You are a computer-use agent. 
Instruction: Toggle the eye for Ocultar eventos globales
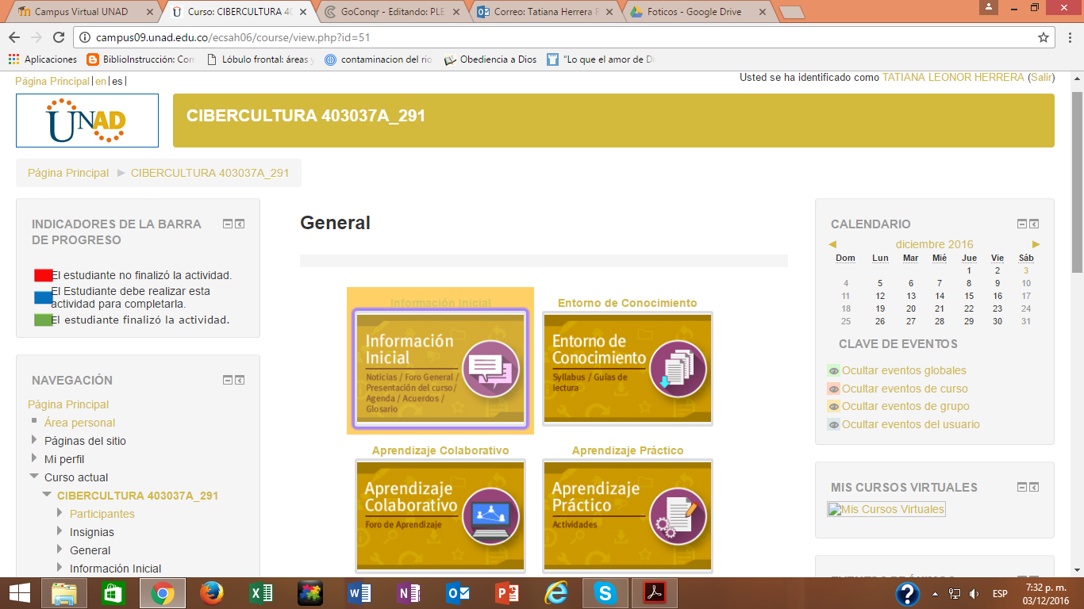click(833, 371)
